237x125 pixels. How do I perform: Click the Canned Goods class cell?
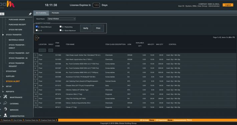coord(110,81)
